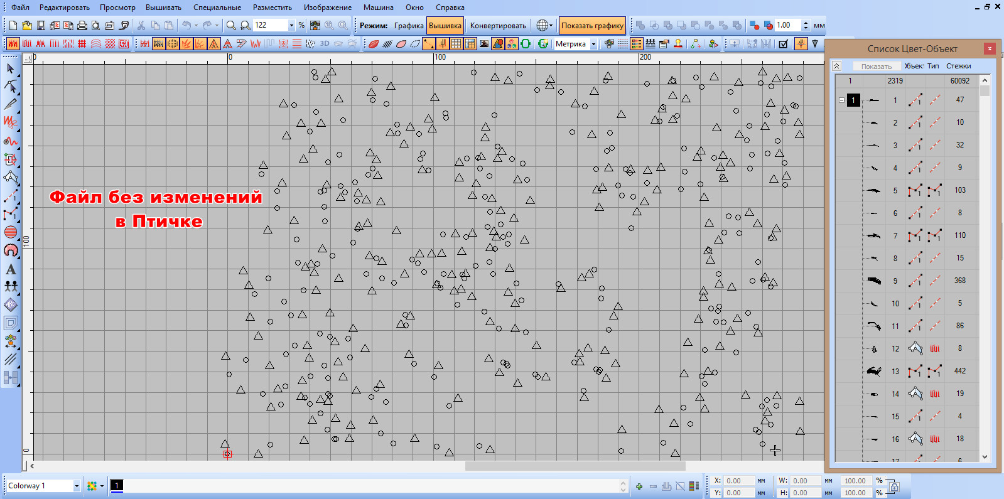Collapse color group 1 in object list

click(842, 100)
